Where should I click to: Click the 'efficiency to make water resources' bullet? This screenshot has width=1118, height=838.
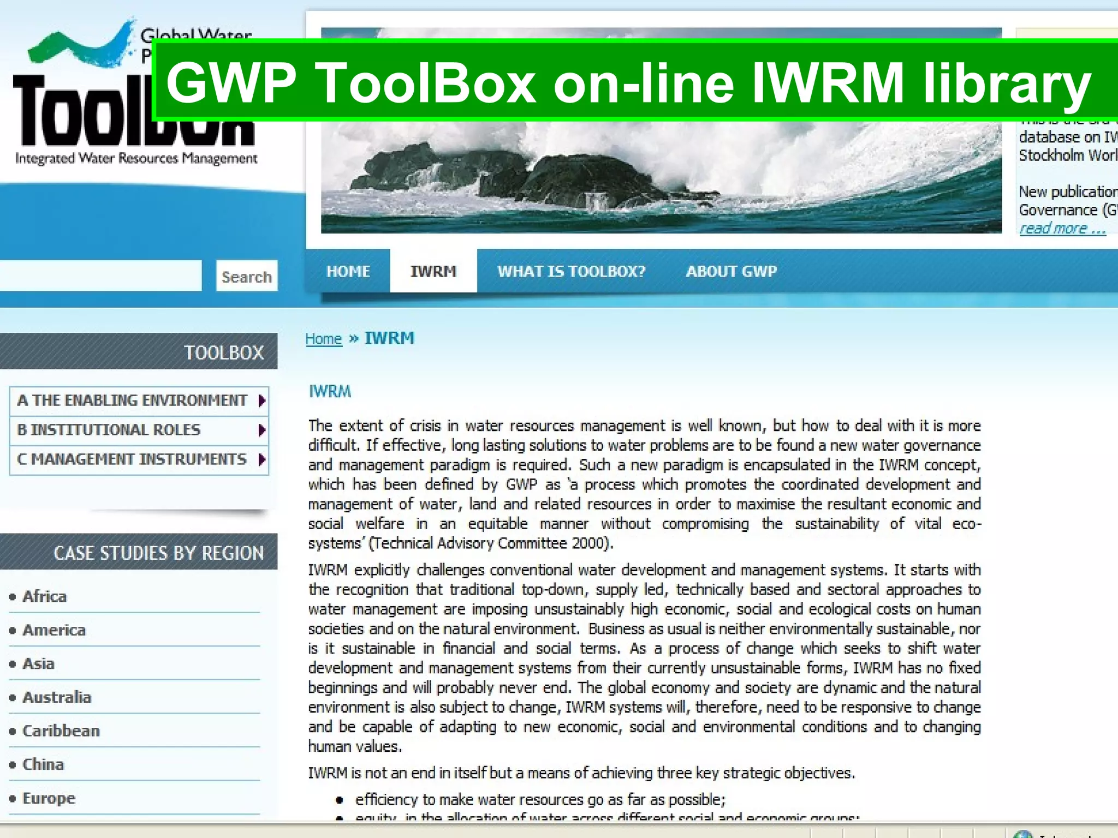click(x=540, y=800)
